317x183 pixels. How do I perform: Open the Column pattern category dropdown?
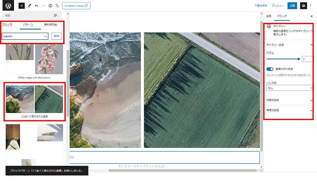tap(25, 36)
